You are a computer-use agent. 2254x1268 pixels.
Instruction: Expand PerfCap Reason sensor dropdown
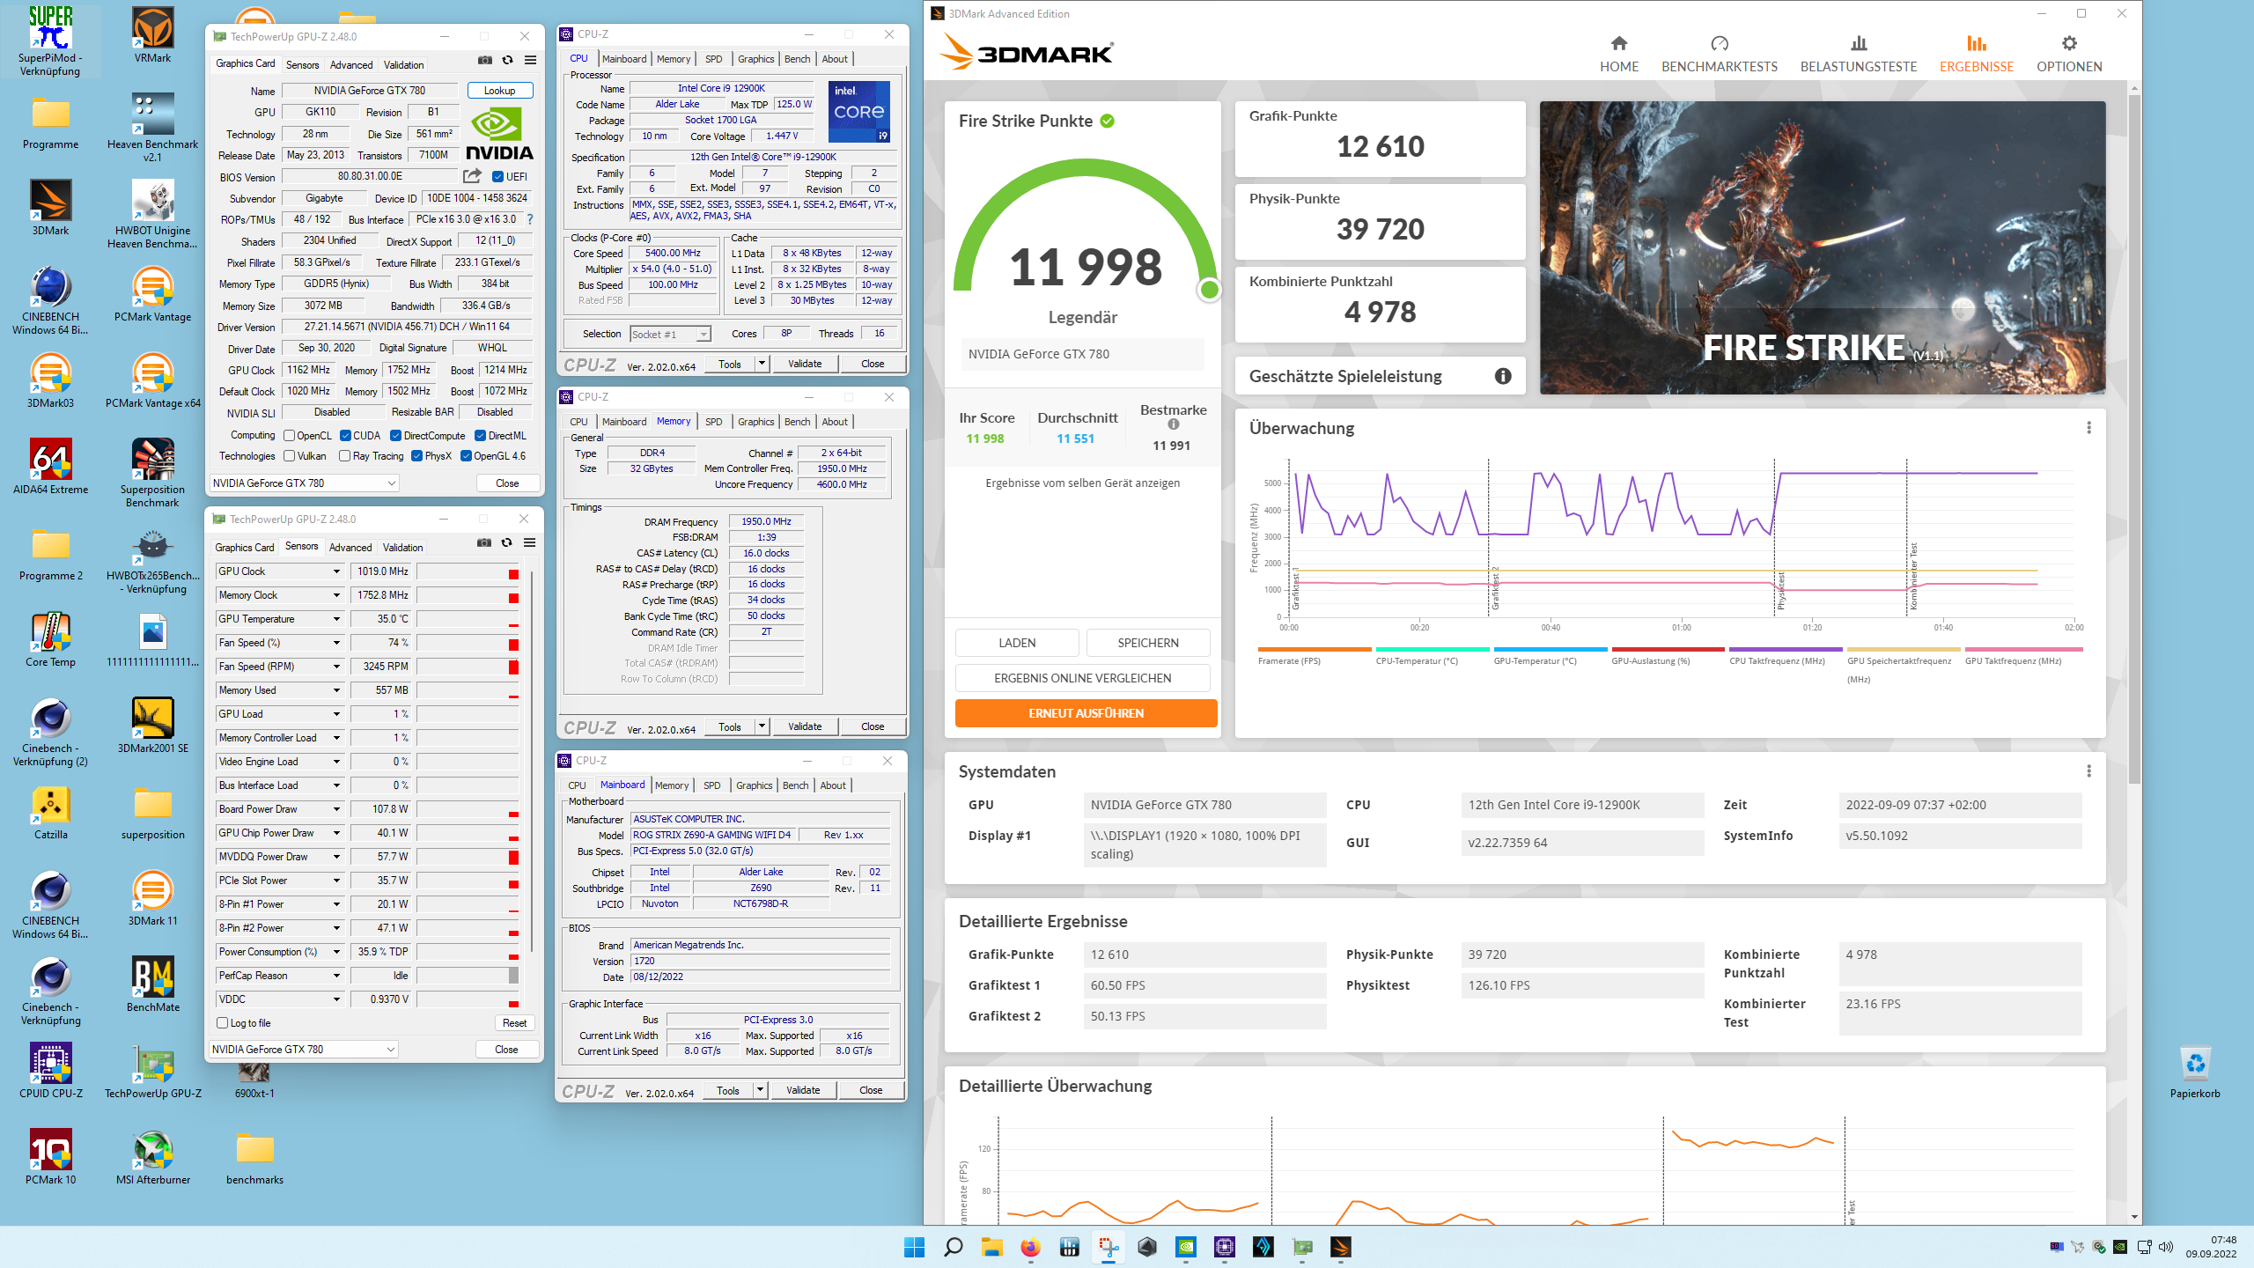[336, 976]
